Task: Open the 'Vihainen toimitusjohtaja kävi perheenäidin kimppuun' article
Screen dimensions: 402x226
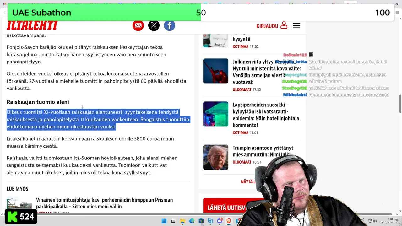Action: (x=104, y=203)
